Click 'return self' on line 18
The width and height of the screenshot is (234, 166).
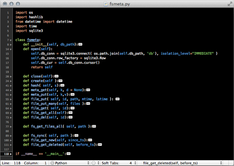42,67
